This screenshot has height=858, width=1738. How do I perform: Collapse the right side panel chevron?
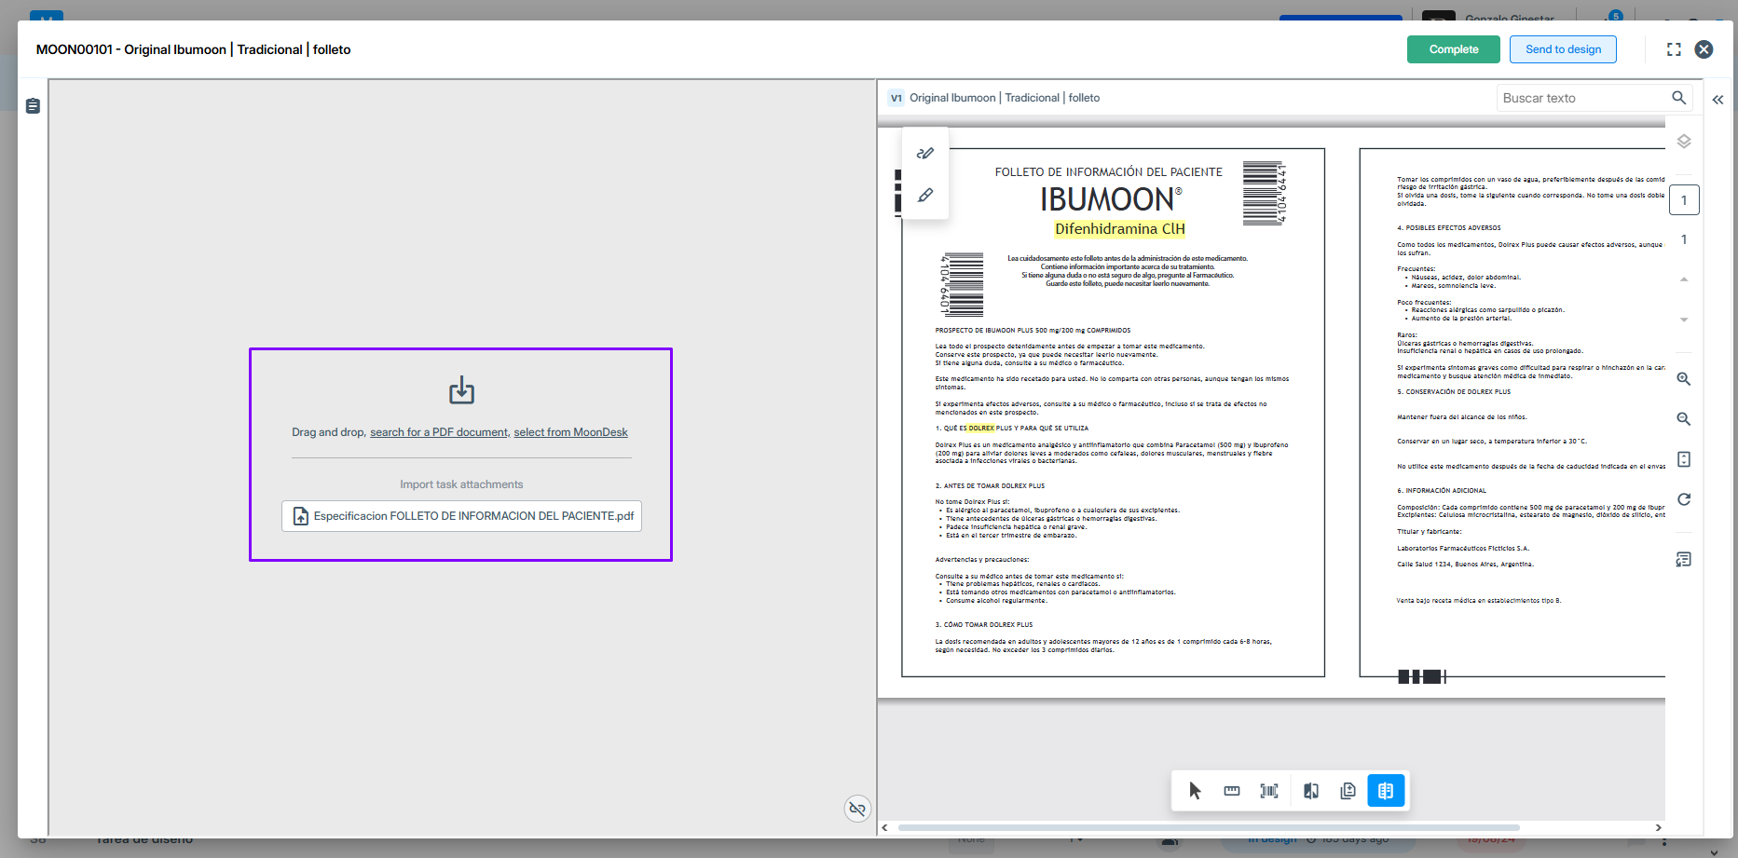1717,100
